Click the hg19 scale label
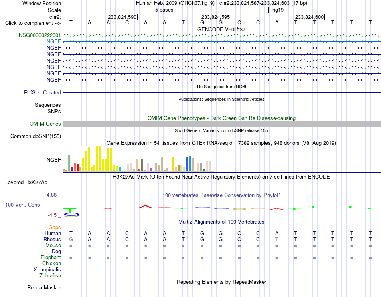This screenshot has height=297, width=381. (x=278, y=10)
